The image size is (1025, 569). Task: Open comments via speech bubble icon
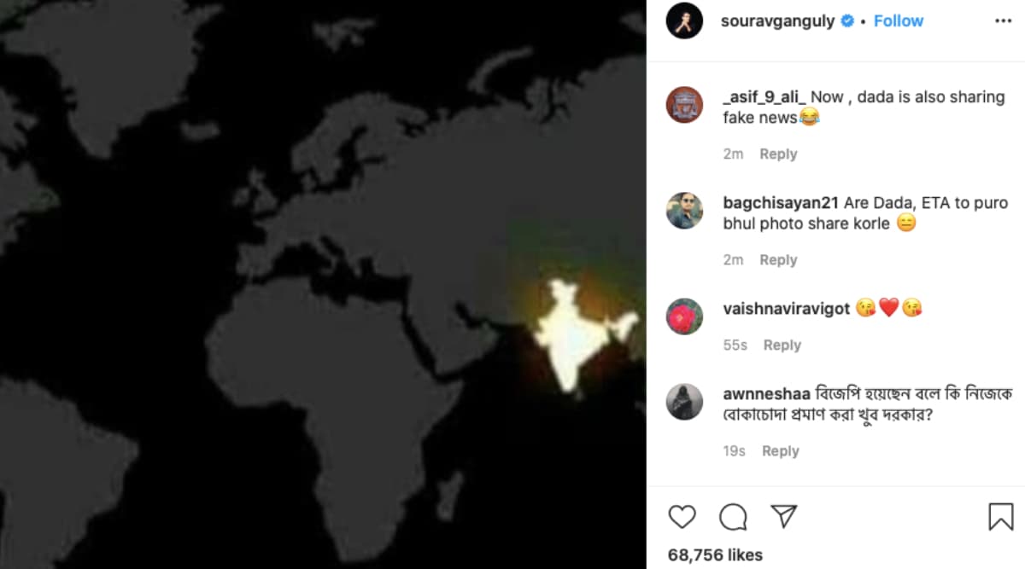coord(733,516)
